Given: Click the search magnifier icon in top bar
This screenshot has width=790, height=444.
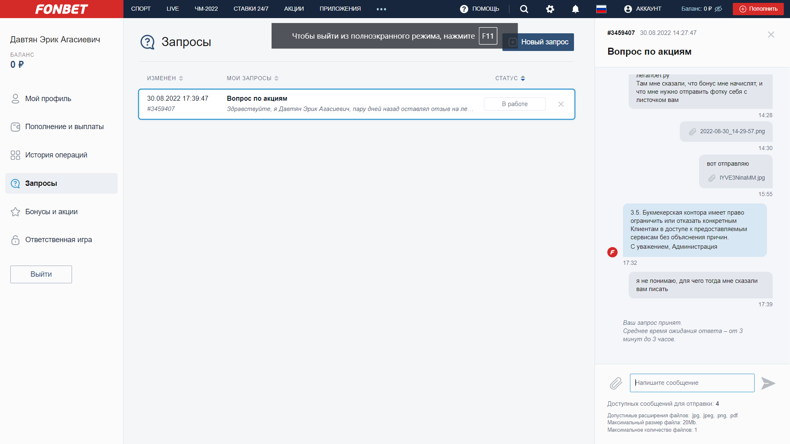Looking at the screenshot, I should (x=524, y=9).
